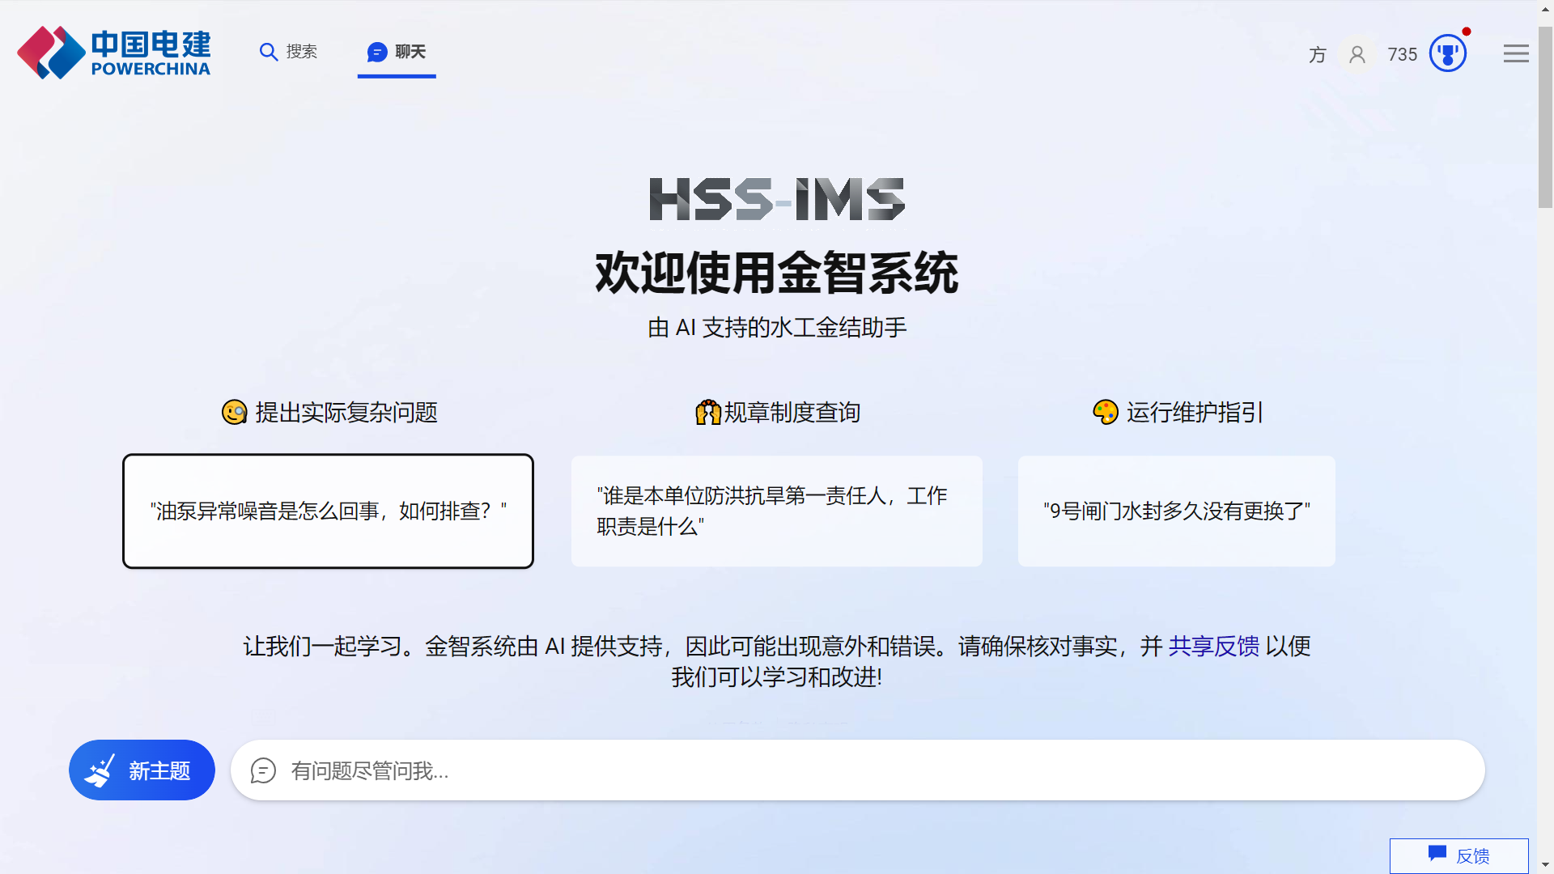The image size is (1554, 874).
Task: Switch to the 聊天 tab
Action: (x=410, y=52)
